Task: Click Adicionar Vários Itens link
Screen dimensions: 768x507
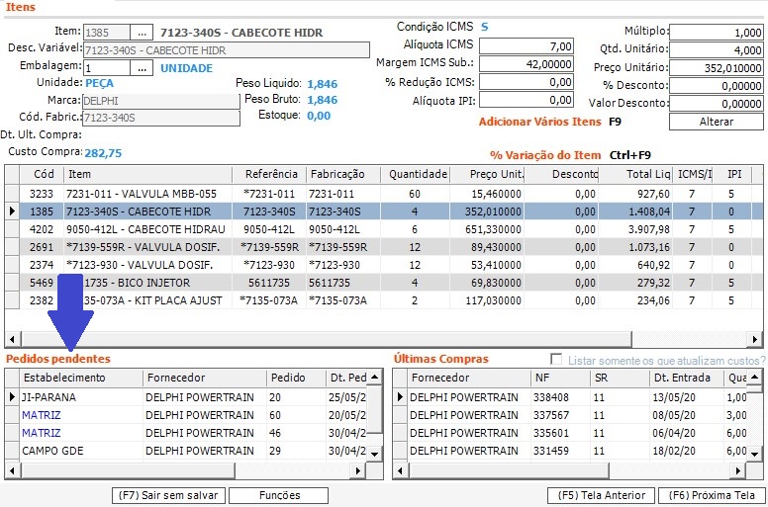Action: tap(539, 122)
